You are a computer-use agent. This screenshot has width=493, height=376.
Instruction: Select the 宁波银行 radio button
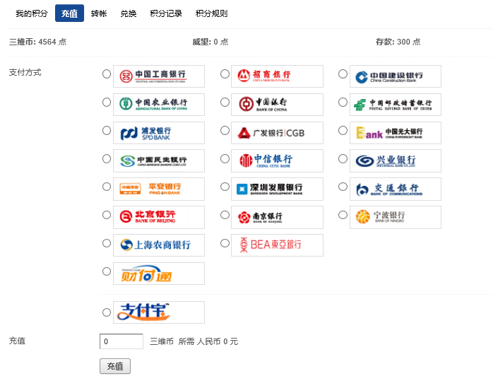tap(343, 215)
